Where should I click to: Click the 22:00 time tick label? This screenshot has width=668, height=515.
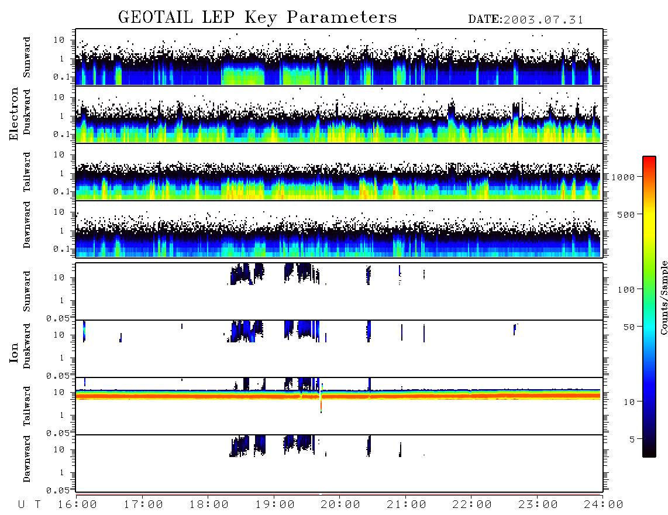point(472,504)
